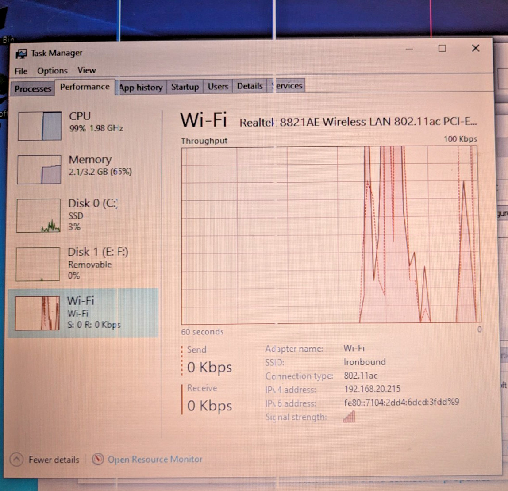Image resolution: width=508 pixels, height=491 pixels.
Task: Select the Performance tab
Action: point(85,87)
